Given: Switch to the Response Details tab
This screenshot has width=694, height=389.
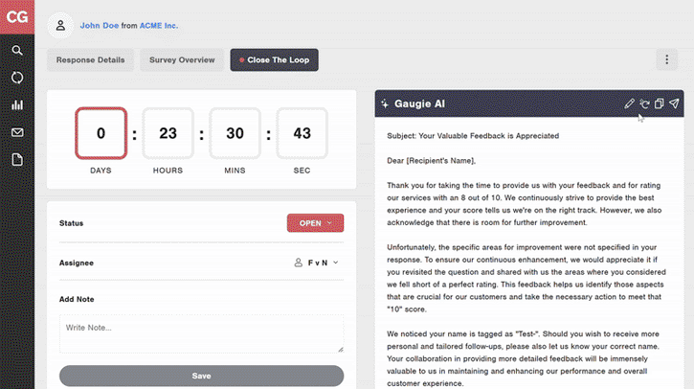Looking at the screenshot, I should [x=90, y=59].
